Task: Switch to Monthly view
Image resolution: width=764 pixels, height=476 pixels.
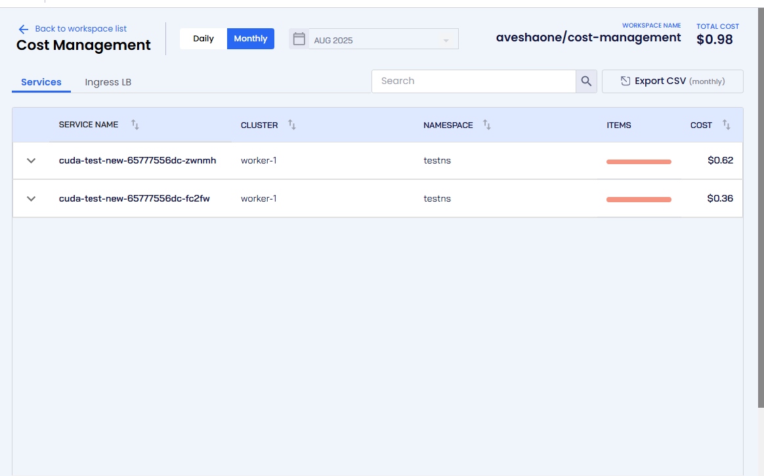Action: pyautogui.click(x=250, y=39)
